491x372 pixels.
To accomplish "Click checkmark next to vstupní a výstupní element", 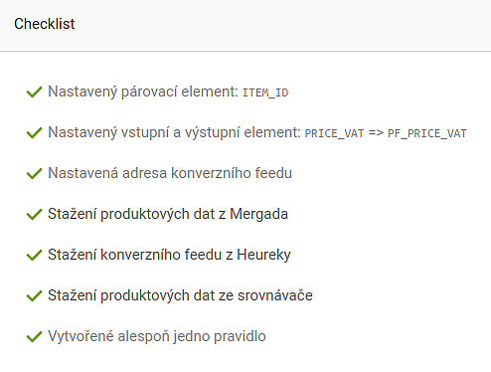I will pyautogui.click(x=34, y=132).
